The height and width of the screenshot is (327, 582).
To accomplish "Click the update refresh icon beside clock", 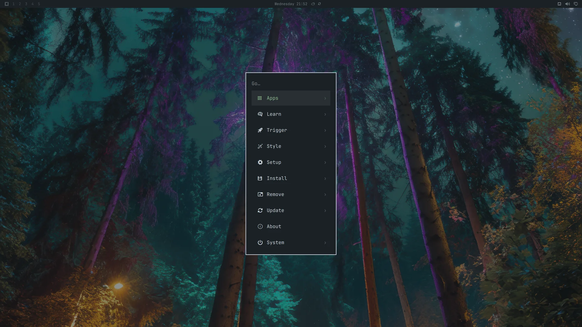I will click(319, 4).
